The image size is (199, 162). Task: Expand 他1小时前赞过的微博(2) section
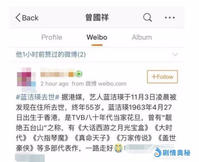pos(97,55)
